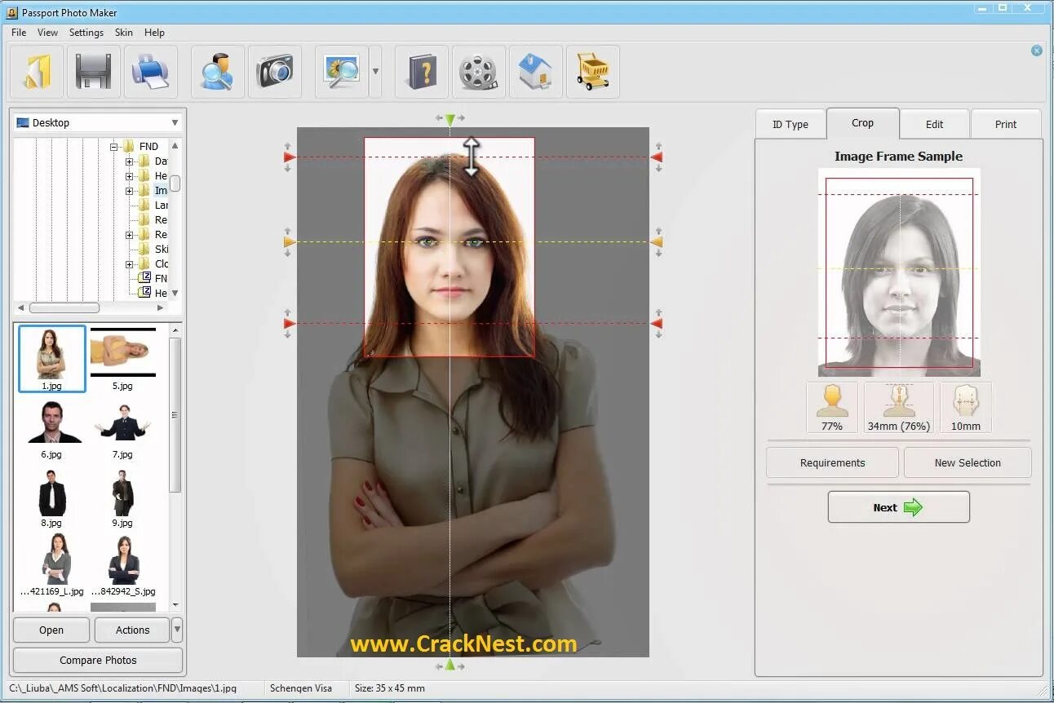The image size is (1054, 703).
Task: Expand the Im folder plus box
Action: click(130, 191)
